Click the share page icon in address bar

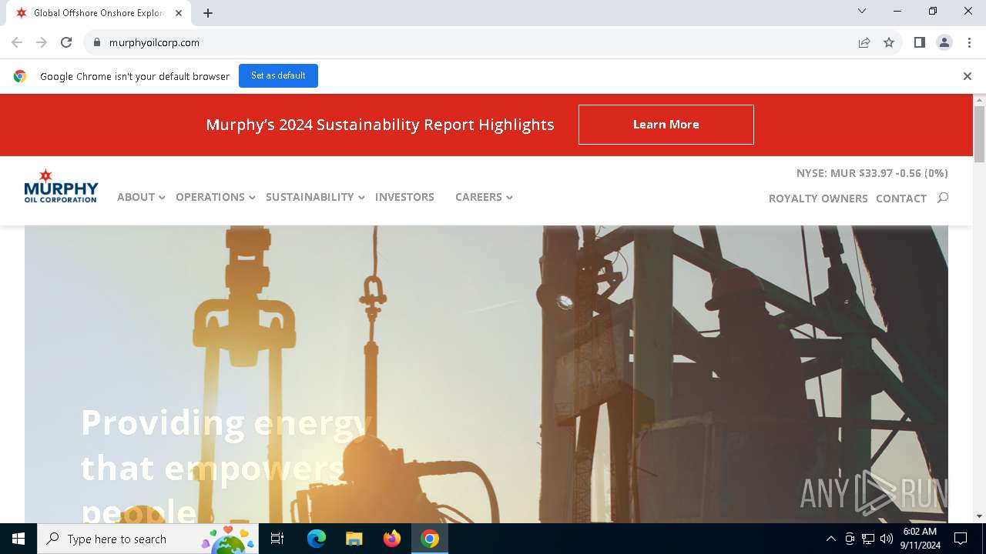coord(864,42)
